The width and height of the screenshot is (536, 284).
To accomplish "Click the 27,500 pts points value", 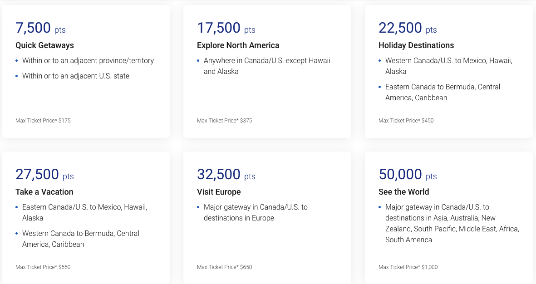I will coord(44,174).
